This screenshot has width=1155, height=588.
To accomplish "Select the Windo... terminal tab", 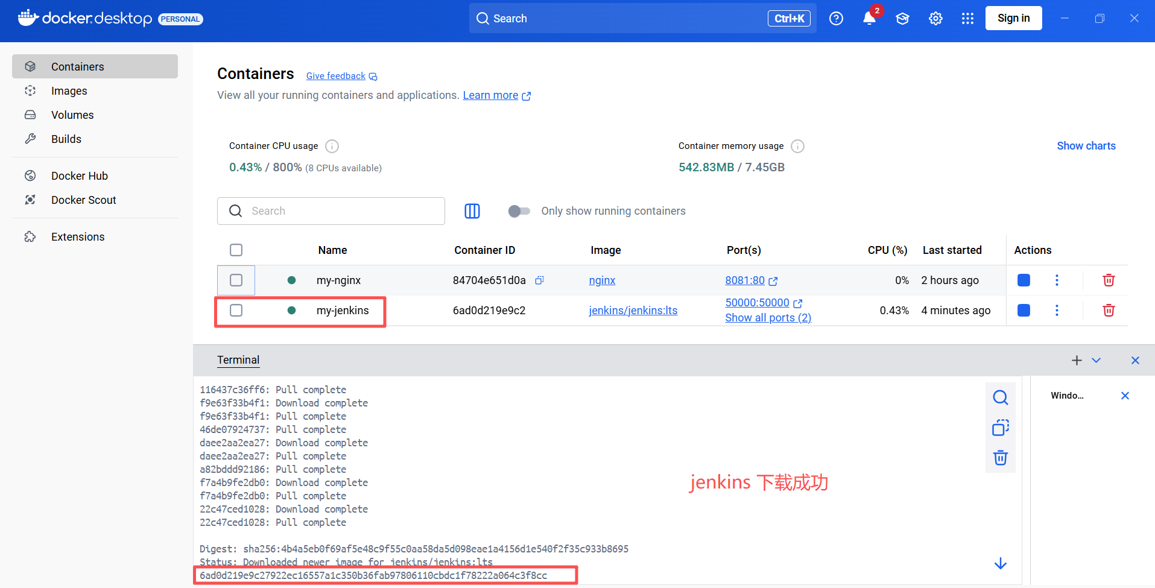I will pyautogui.click(x=1067, y=396).
